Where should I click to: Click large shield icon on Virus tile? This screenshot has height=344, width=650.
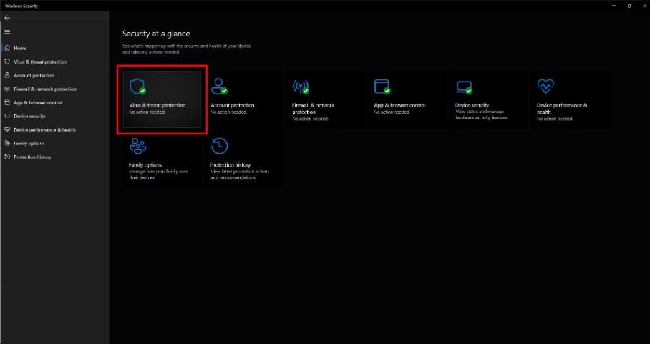click(137, 87)
